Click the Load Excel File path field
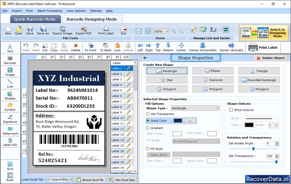 tap(60, 179)
